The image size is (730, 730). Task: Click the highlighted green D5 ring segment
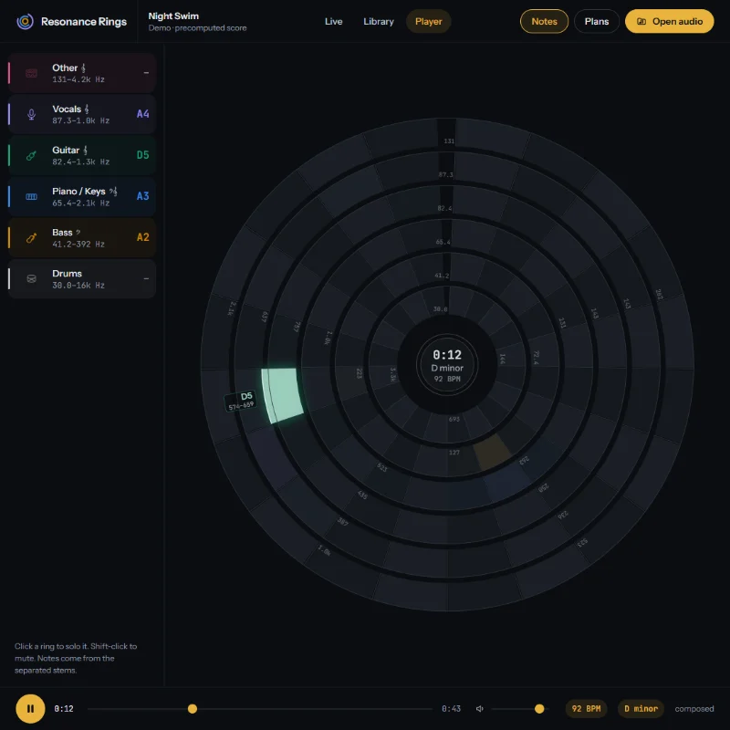click(283, 395)
